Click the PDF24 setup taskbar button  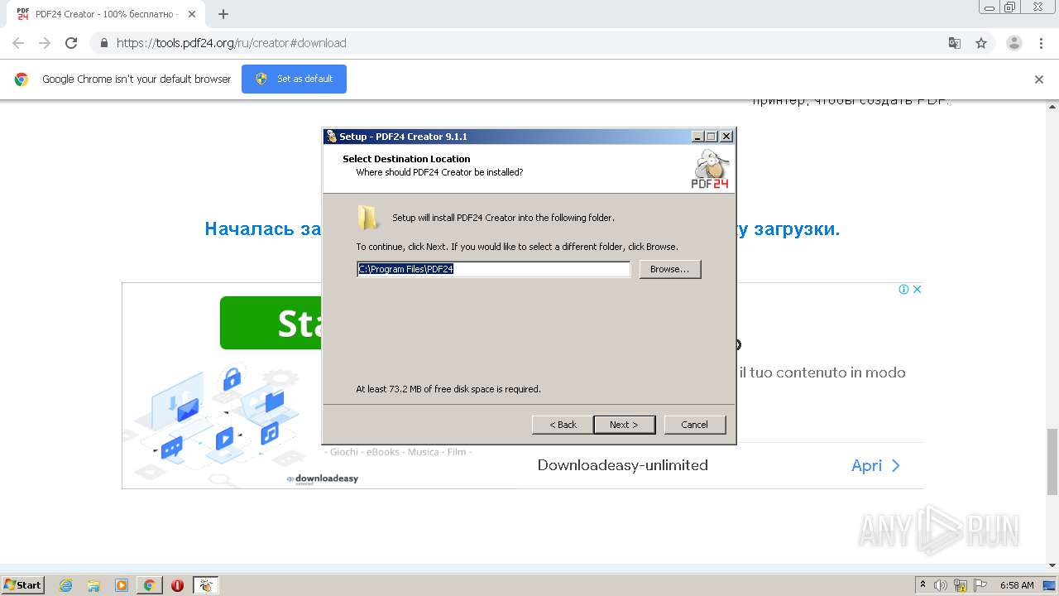(206, 585)
